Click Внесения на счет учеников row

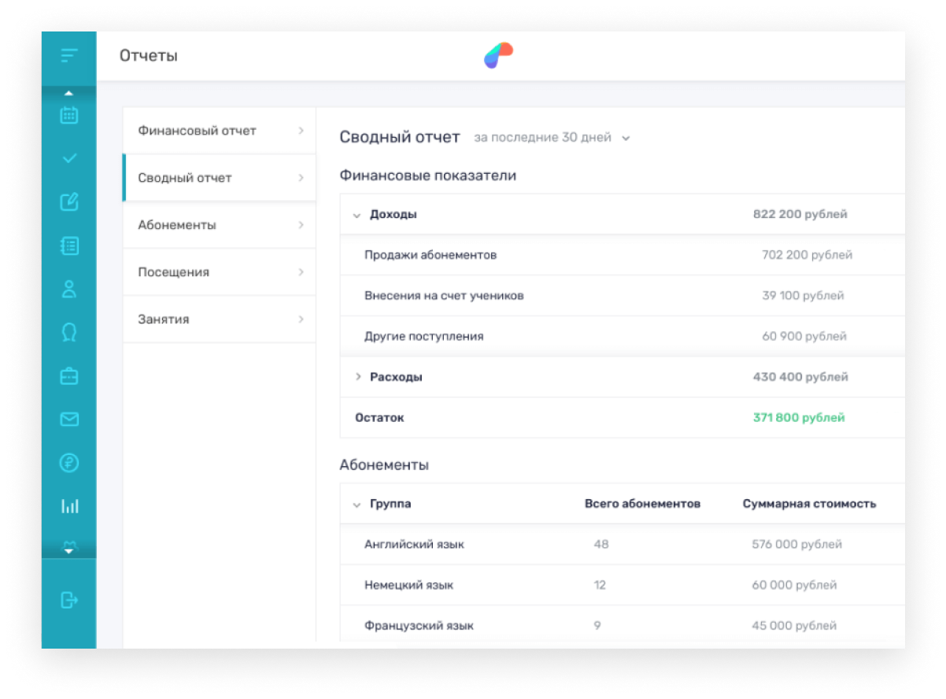(623, 296)
